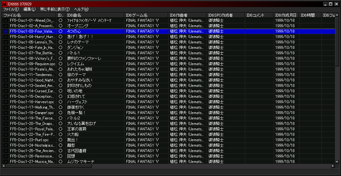This screenshot has width=341, height=176.
Task: Click the circle mark in 離愁 row
Action: pyautogui.click(x=61, y=145)
